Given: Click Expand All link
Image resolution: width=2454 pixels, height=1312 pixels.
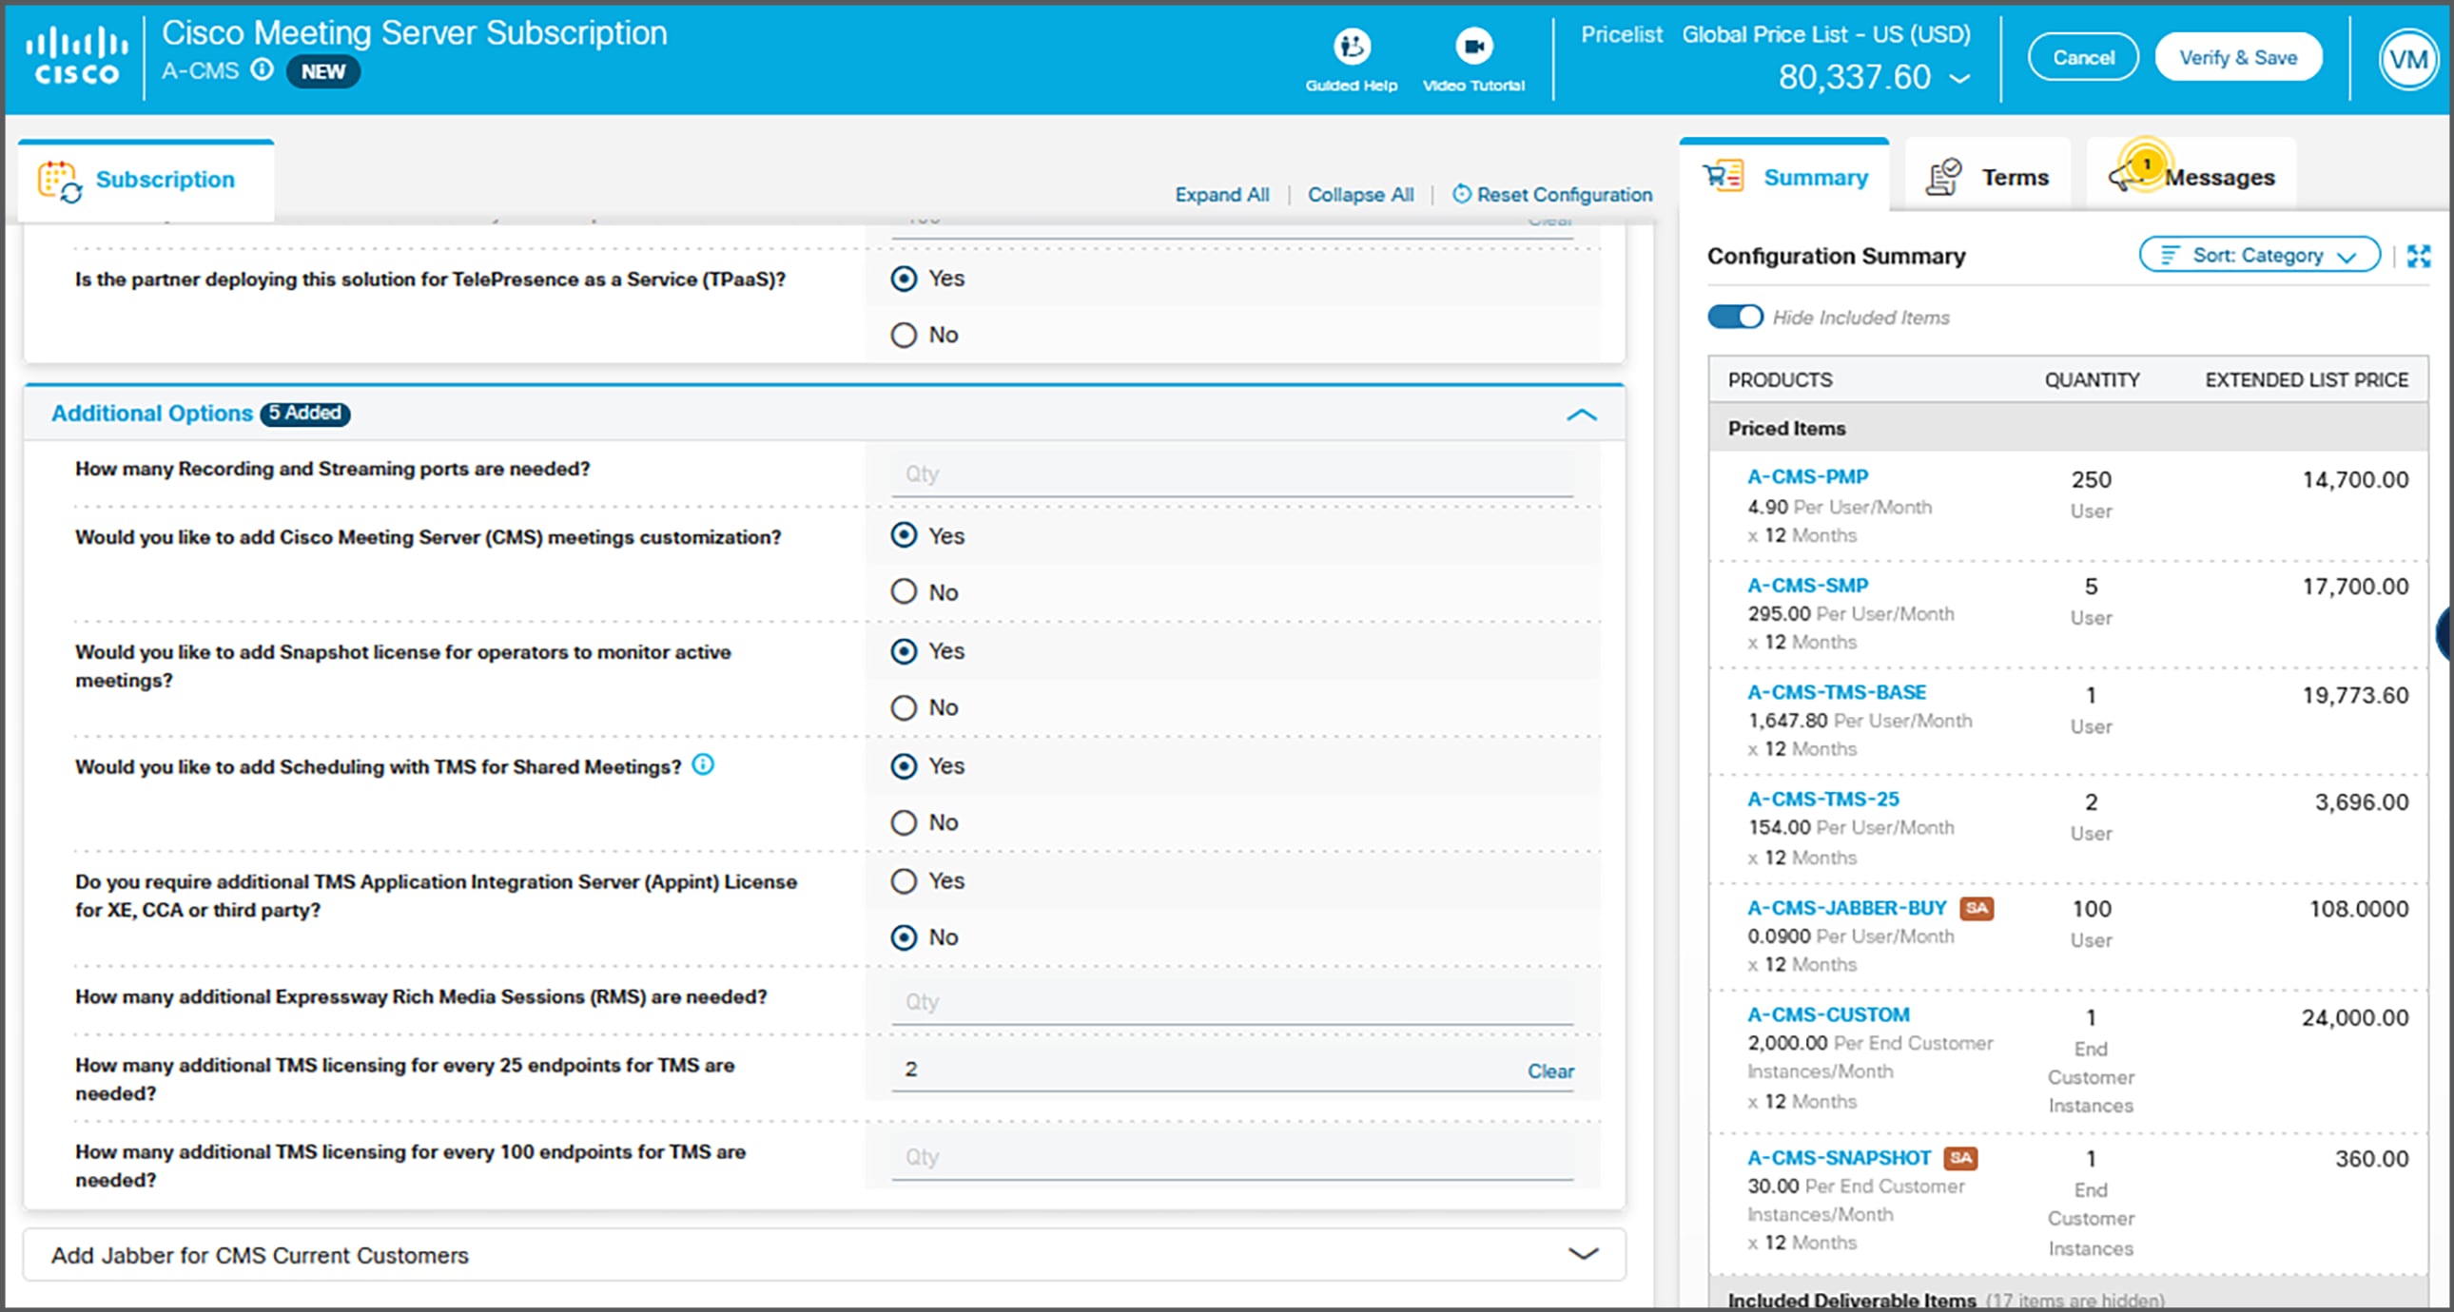Looking at the screenshot, I should pos(1221,194).
